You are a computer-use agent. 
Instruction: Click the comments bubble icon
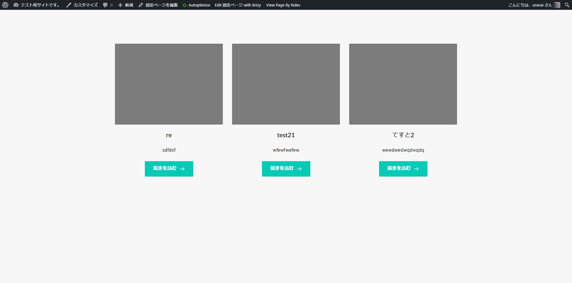pos(105,5)
